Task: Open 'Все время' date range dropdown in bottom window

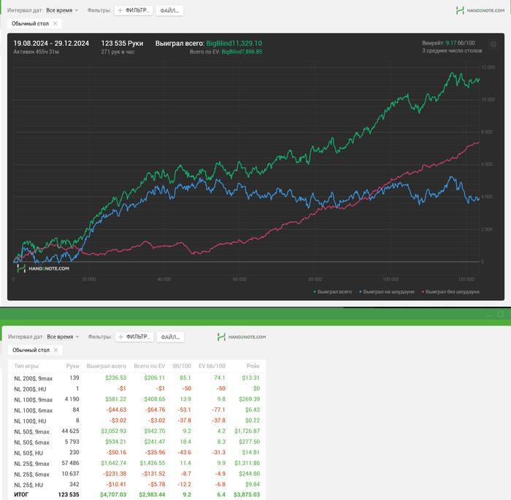Action: (x=63, y=337)
